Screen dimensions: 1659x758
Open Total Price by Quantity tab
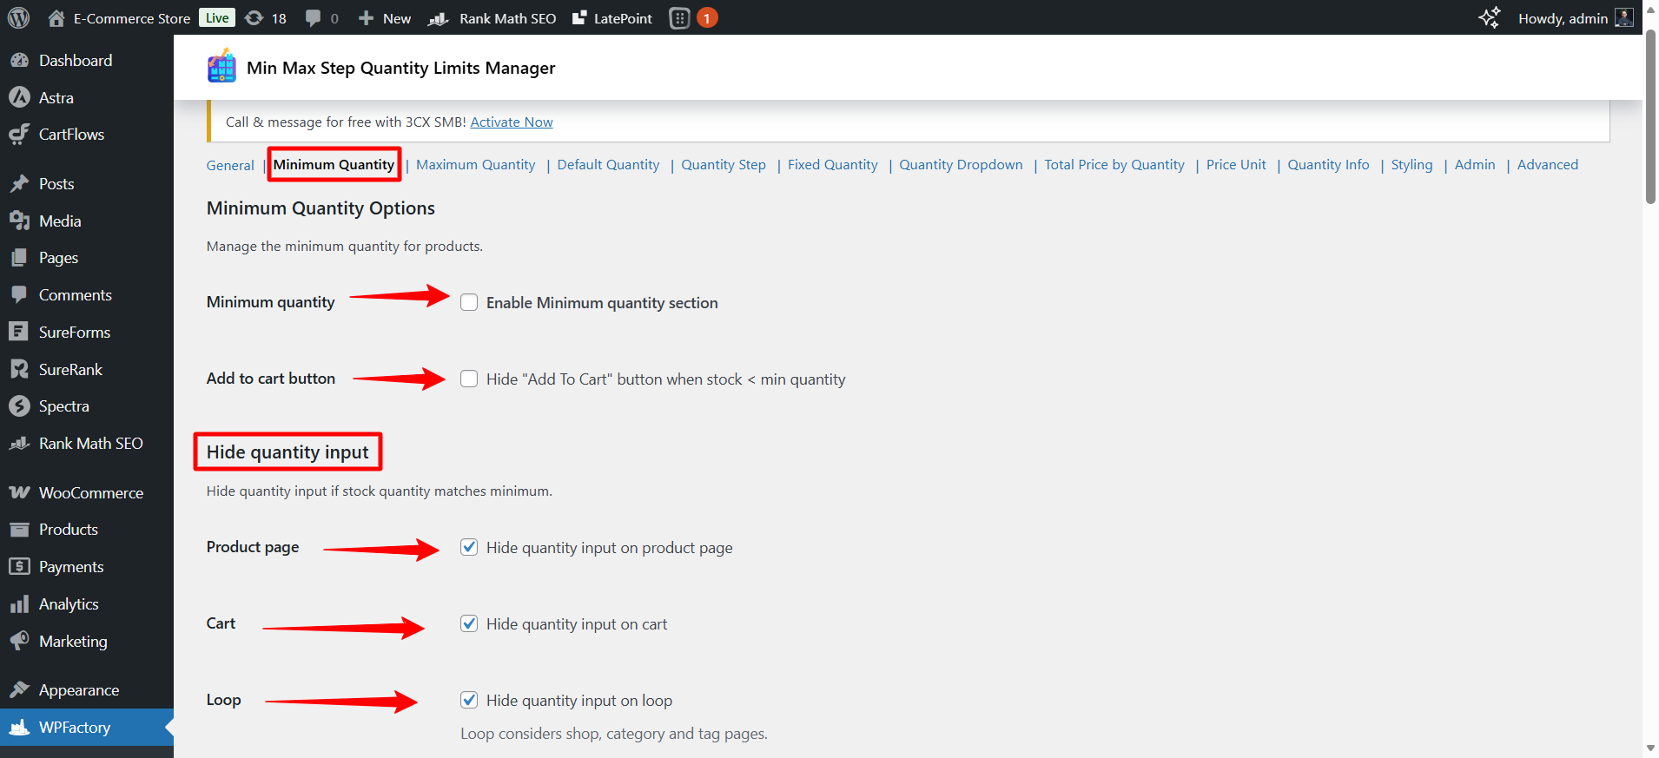click(x=1114, y=164)
